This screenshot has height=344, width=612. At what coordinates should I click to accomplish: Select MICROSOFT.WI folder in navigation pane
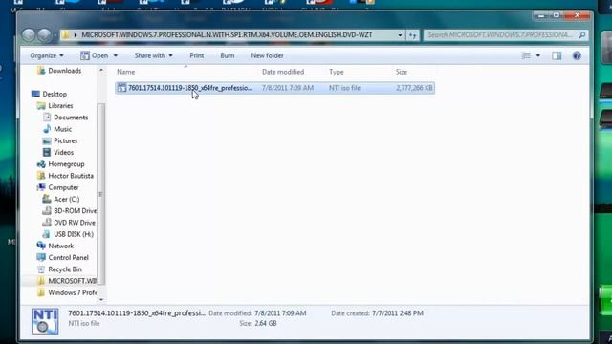[x=72, y=281]
